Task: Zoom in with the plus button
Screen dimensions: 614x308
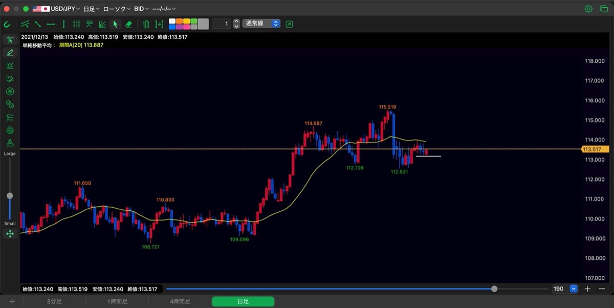Action: [587, 289]
